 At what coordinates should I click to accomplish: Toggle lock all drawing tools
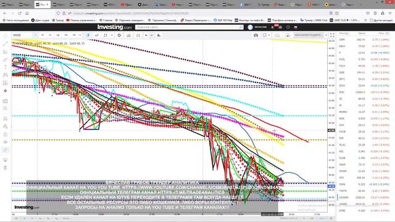point(6,134)
